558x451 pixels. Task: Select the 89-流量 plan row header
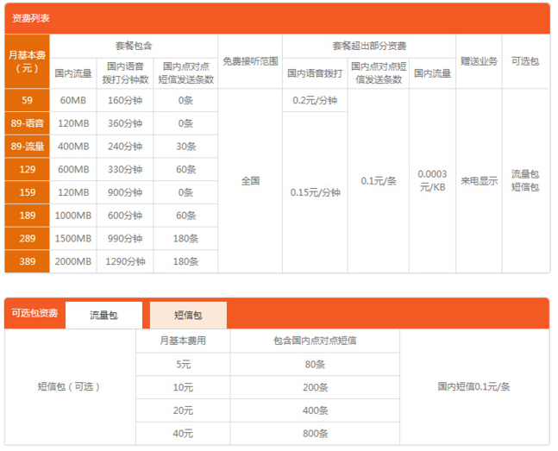[27, 147]
